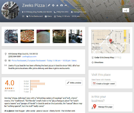Viewport: 134px width, 113px height.
Task: Click the 4 star rating bar
Action: click(x=38, y=84)
